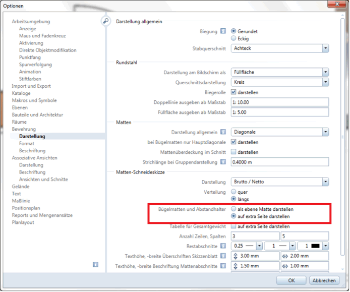The width and height of the screenshot is (350, 292).
Task: Click Füllfläche ausgeben ab Maßstab field
Action: [x=280, y=112]
